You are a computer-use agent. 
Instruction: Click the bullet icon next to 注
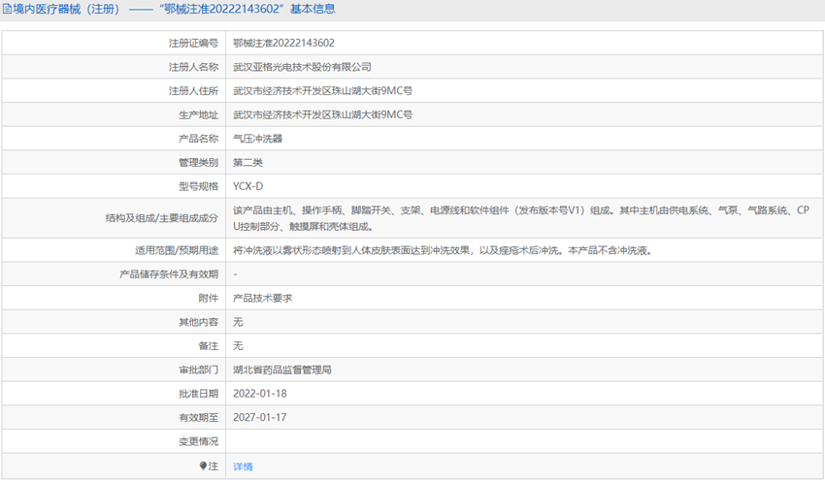click(x=203, y=466)
